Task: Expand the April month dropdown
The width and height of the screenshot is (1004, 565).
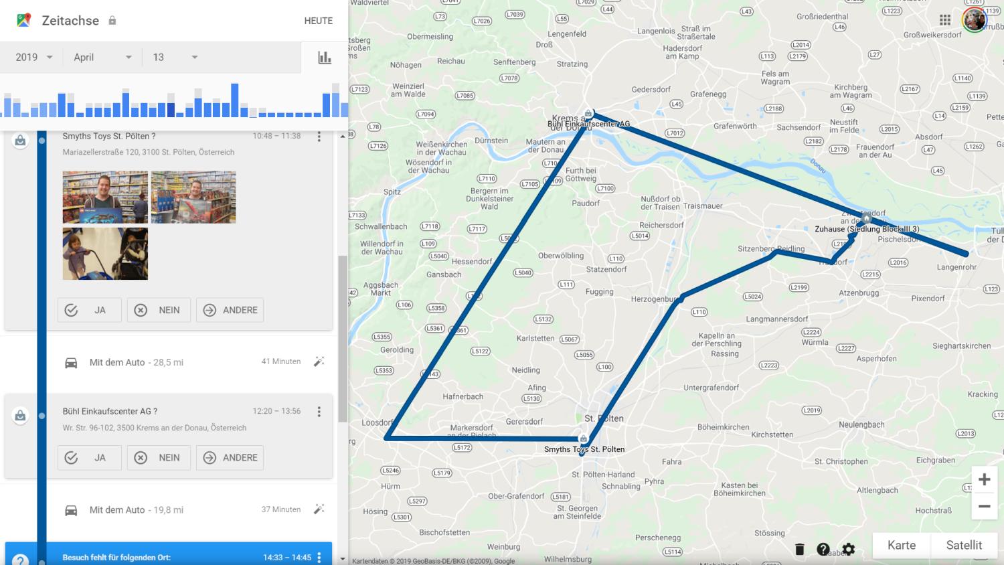Action: 102,58
